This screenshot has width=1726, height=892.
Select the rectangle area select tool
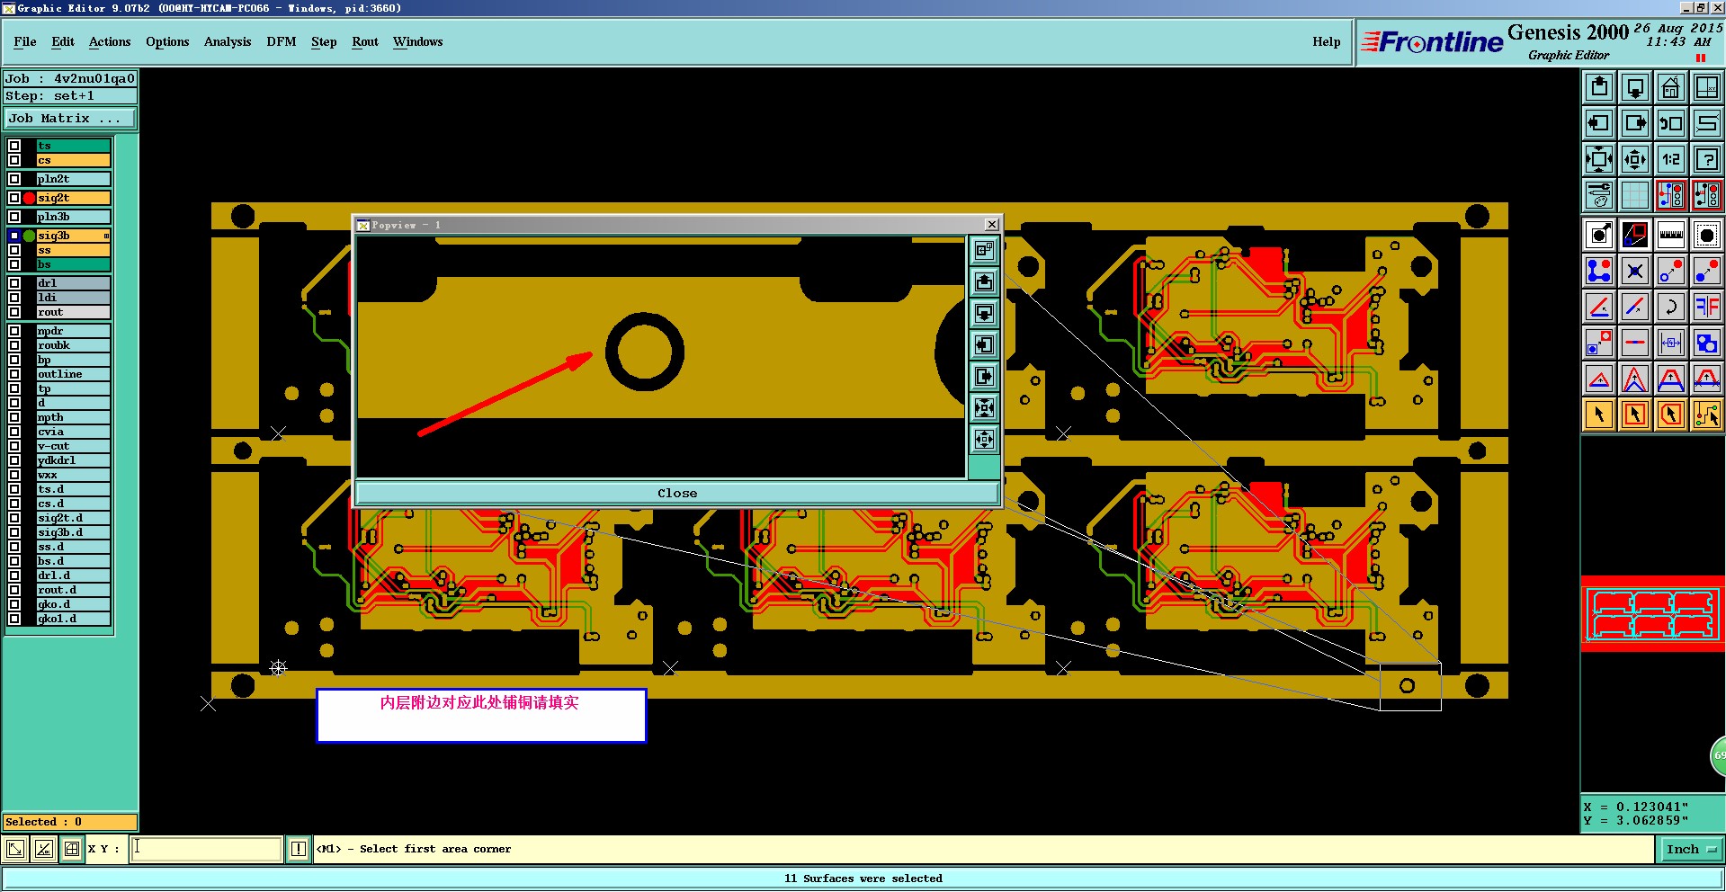pos(1635,415)
